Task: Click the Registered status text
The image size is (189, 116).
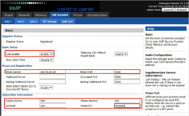Action: [x=46, y=42]
